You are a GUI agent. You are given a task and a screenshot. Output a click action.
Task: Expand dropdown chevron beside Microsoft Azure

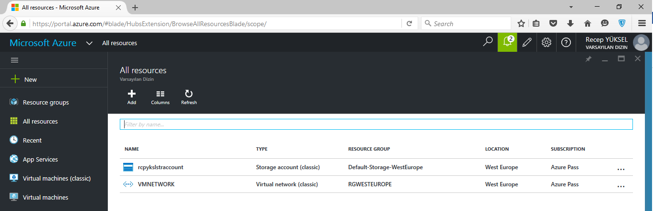tap(89, 43)
